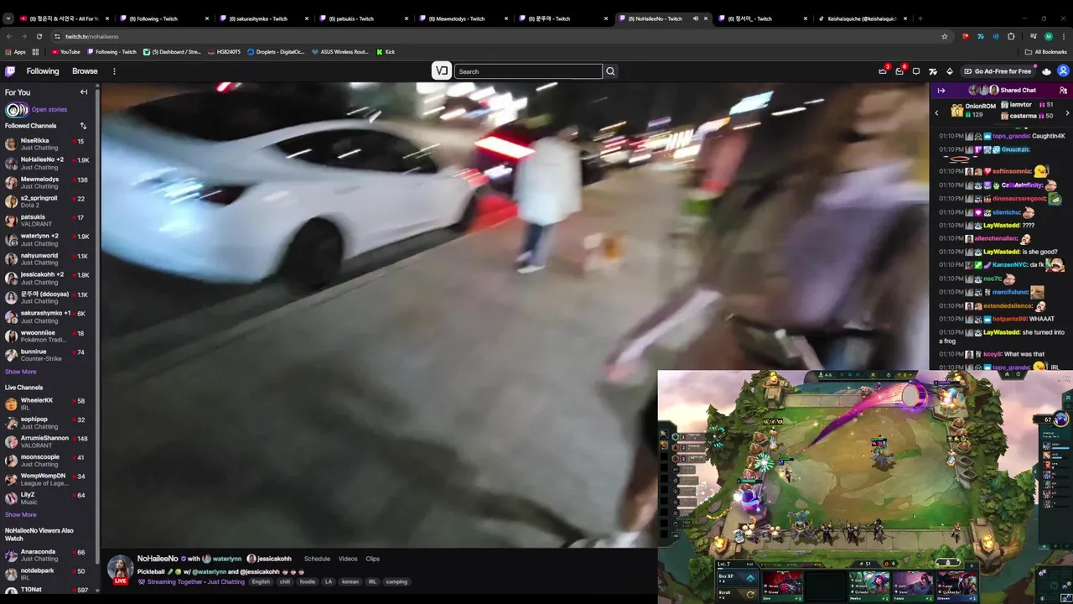
Task: Sort followed channels with the arrows icon
Action: (83, 126)
